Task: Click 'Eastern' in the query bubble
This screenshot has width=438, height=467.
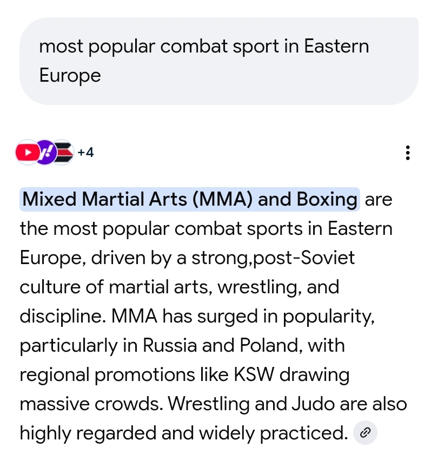Action: [x=336, y=47]
